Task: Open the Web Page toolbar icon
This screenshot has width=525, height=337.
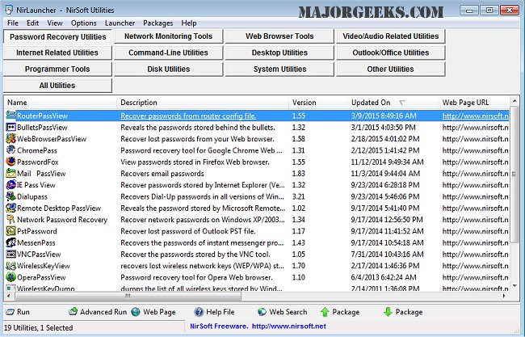Action: [x=136, y=312]
